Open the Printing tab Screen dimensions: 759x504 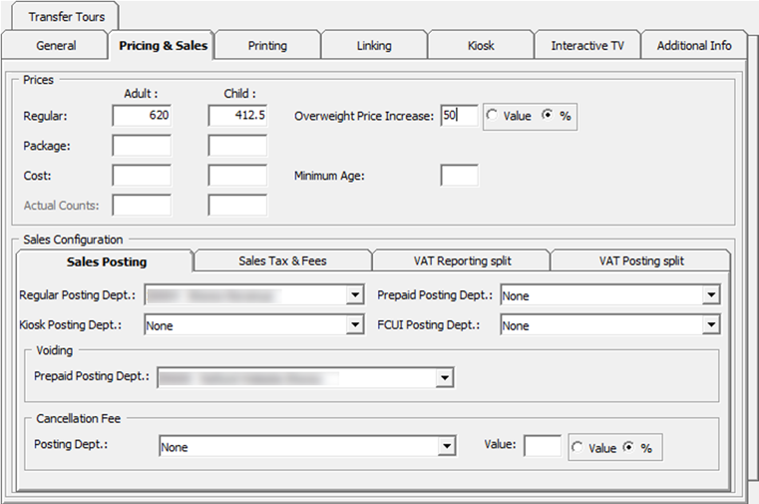(x=267, y=46)
